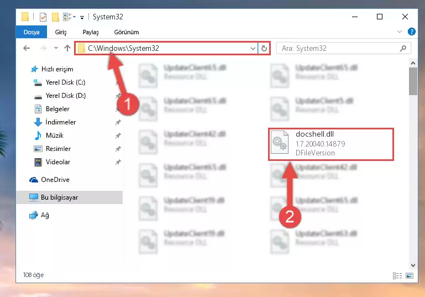Click the pin icon next to Resimler
The width and height of the screenshot is (425, 297).
118,149
